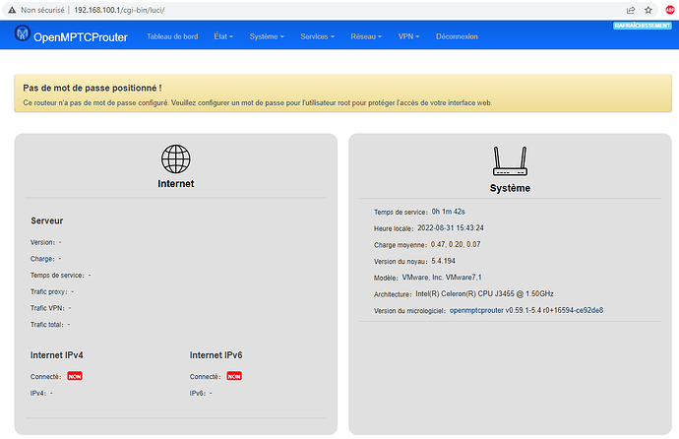The width and height of the screenshot is (679, 439).
Task: Go to Tableau de bord
Action: (172, 36)
